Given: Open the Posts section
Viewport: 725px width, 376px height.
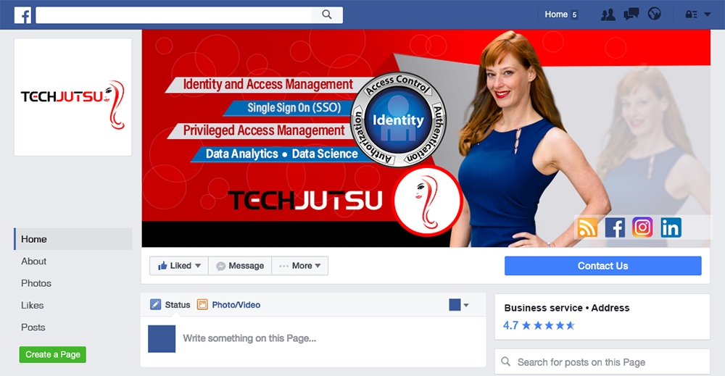Looking at the screenshot, I should click(x=33, y=327).
